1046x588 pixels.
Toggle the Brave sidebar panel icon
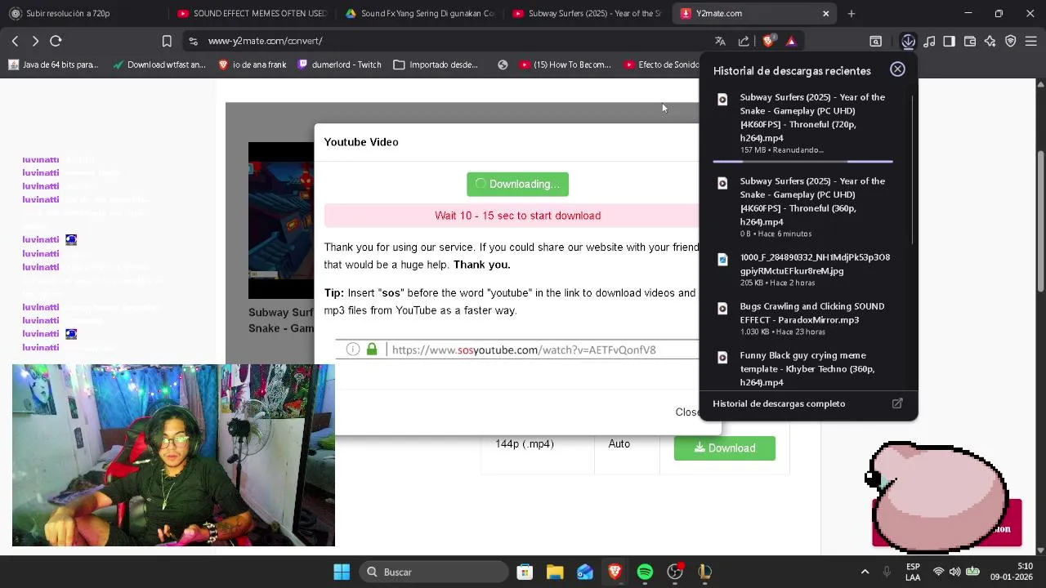[949, 41]
